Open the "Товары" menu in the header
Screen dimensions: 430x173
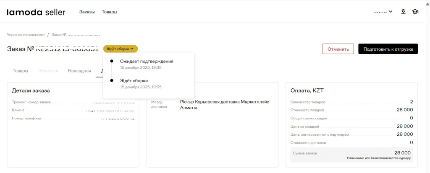tap(109, 12)
